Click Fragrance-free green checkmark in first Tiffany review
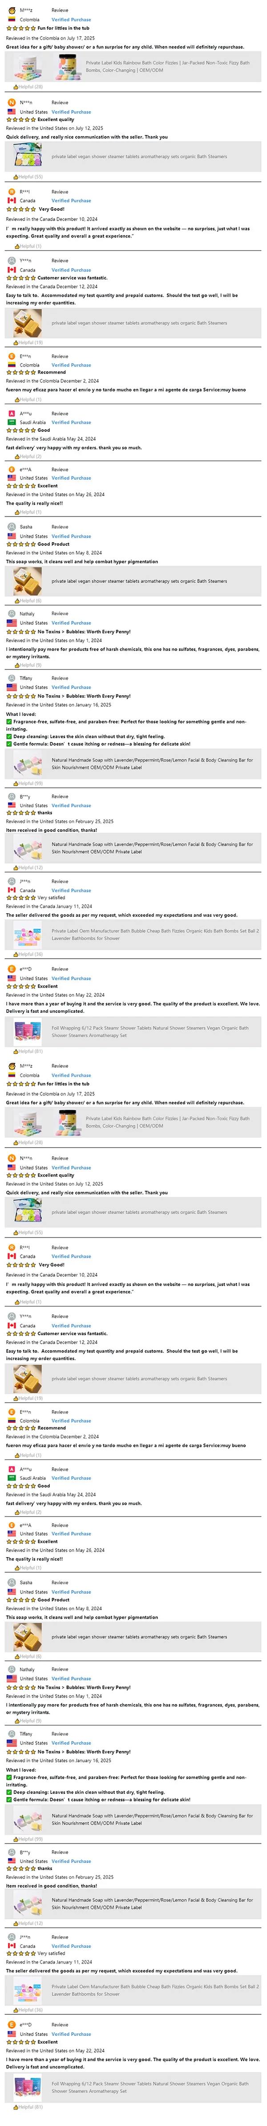The image size is (267, 2126). [x=9, y=722]
